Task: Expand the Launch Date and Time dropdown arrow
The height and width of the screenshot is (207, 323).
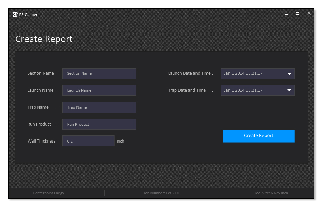Action: tap(289, 74)
